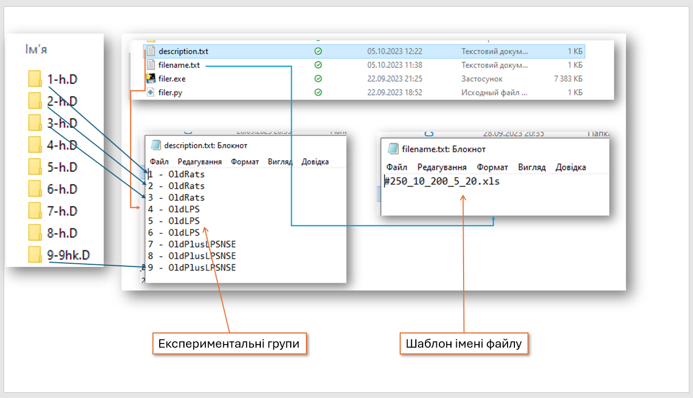Open the description.txt text file icon
Screen dimensions: 693x398
click(x=150, y=51)
